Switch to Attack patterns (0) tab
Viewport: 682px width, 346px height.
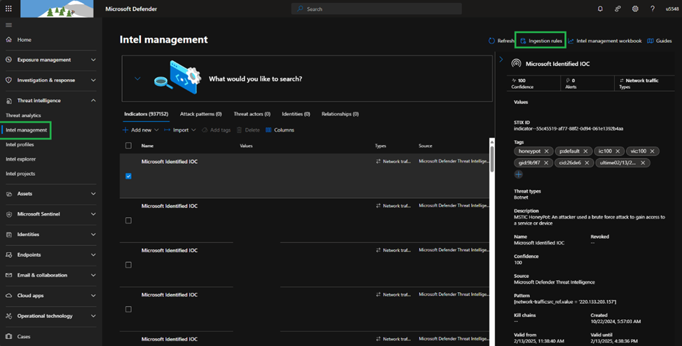click(x=201, y=114)
